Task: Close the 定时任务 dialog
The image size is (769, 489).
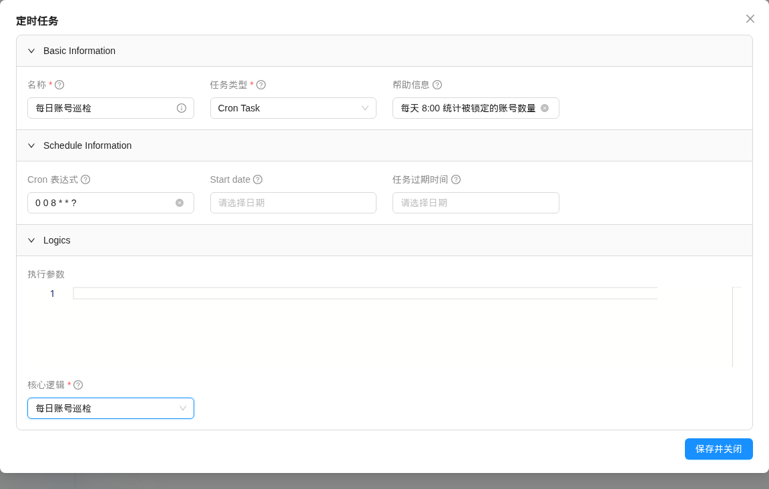Action: pyautogui.click(x=750, y=19)
